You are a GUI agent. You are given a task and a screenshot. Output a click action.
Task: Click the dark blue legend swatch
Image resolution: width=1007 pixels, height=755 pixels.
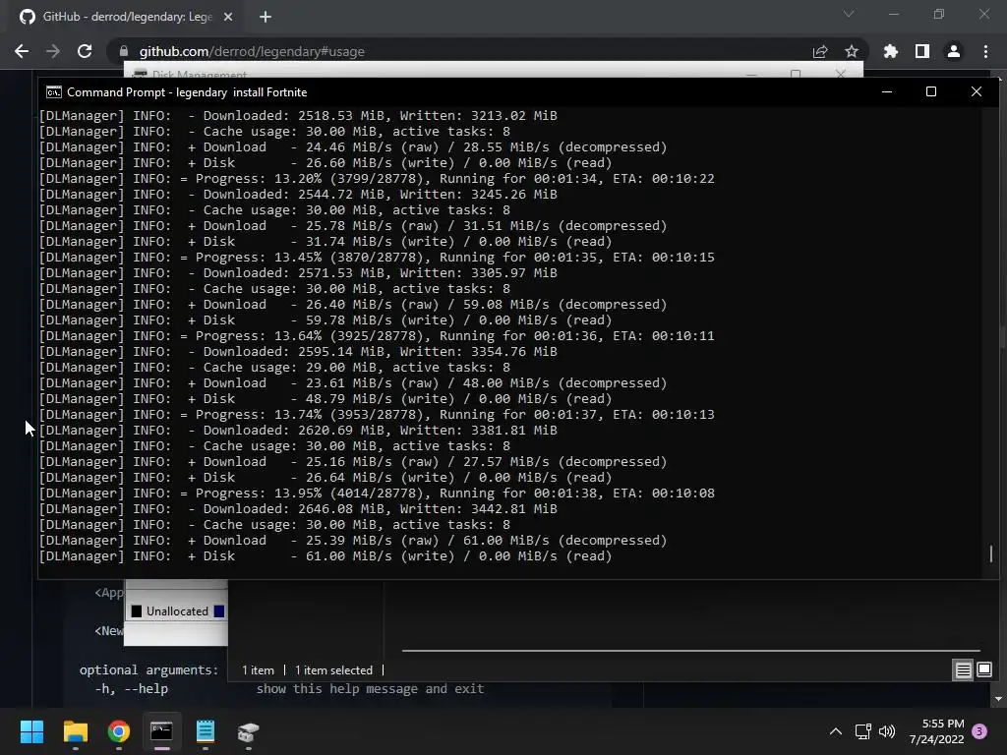click(x=219, y=611)
